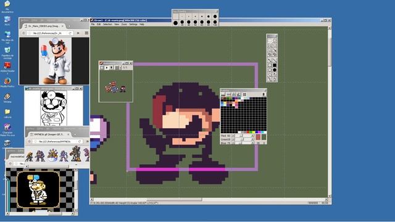Open the hamburger menu in the Dr Mario browser
The image size is (395, 222).
86,33
